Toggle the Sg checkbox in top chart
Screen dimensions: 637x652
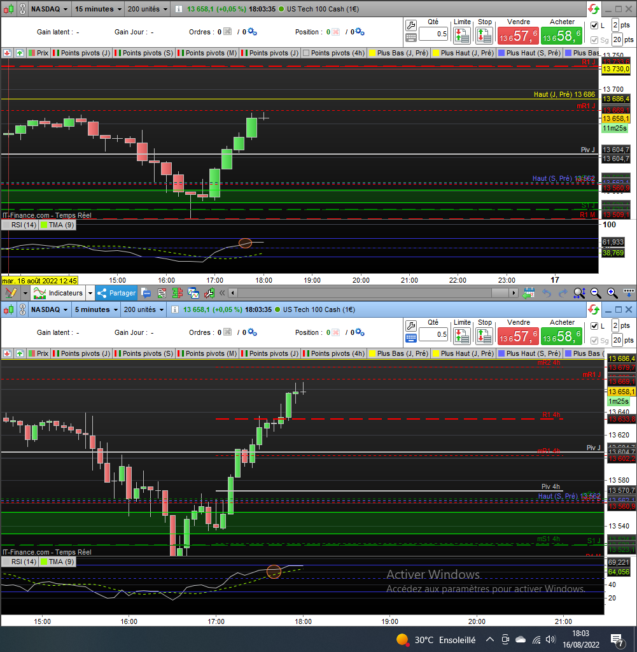(x=594, y=40)
